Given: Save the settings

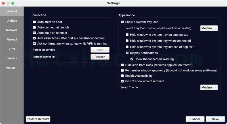Looking at the screenshot, I should click(x=215, y=119).
